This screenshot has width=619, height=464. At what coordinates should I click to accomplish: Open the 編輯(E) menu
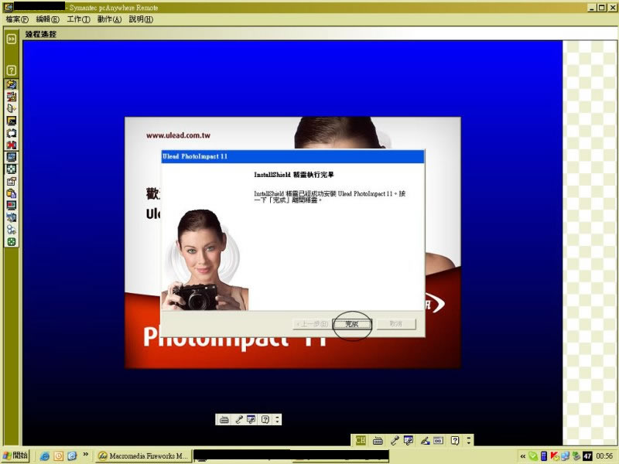47,19
